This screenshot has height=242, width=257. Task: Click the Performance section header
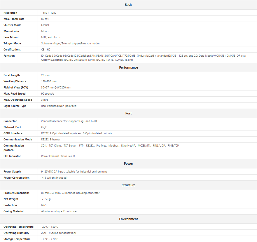[x=128, y=67]
